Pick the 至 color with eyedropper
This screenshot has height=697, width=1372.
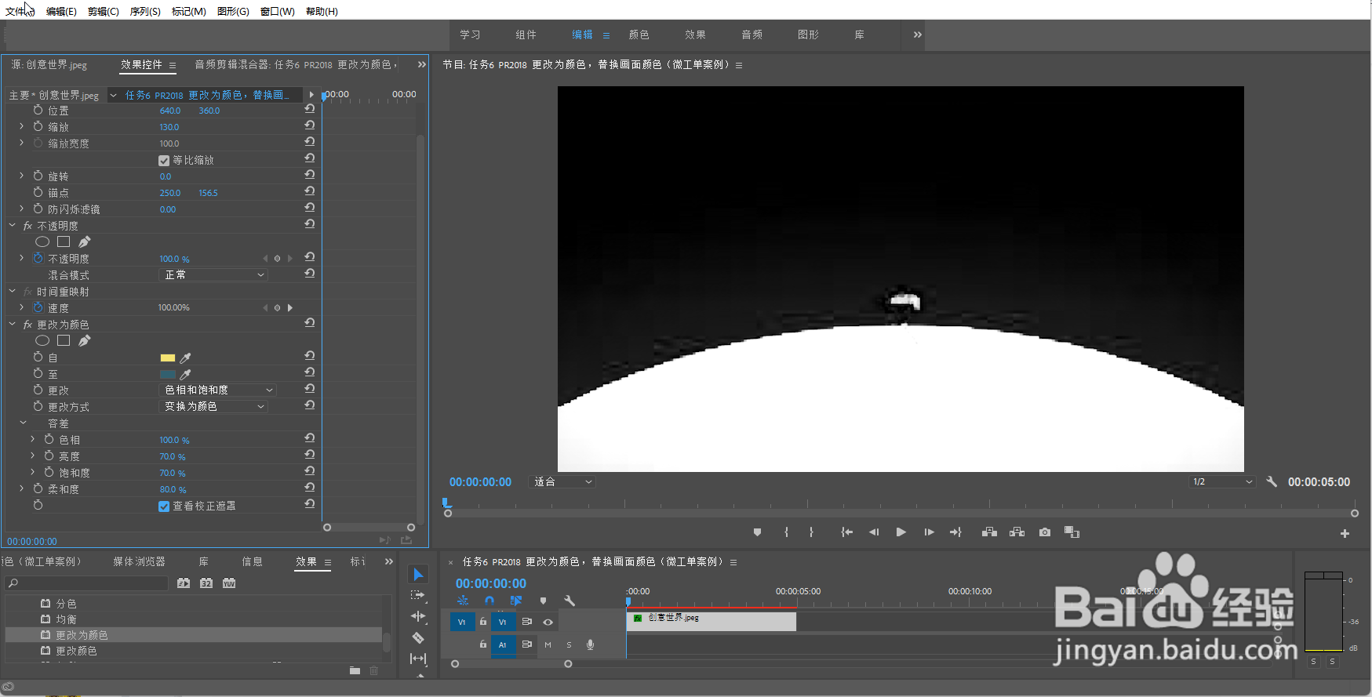[x=186, y=374]
